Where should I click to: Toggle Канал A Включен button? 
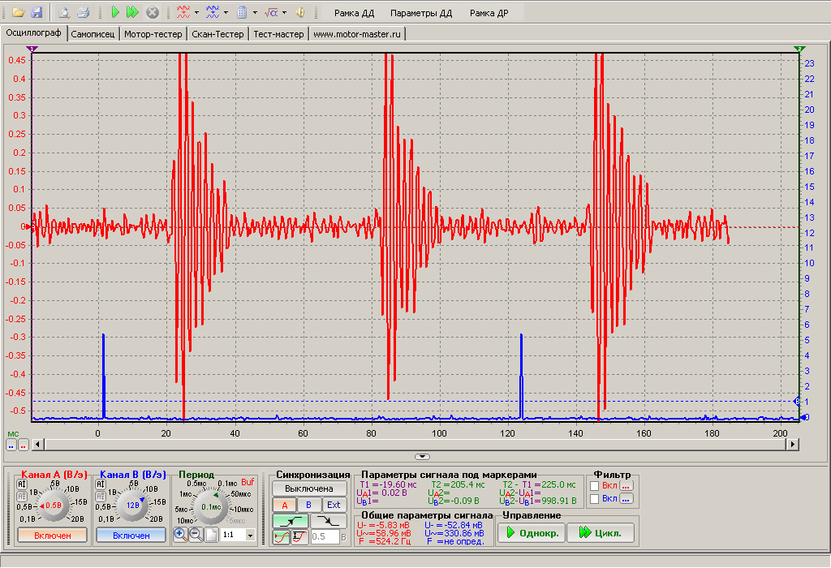click(x=53, y=536)
